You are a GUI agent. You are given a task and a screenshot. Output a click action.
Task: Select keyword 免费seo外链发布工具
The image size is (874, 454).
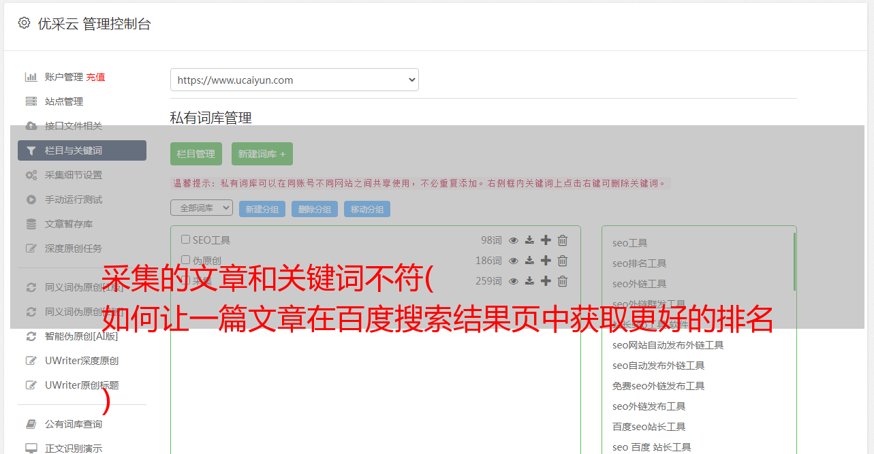click(x=658, y=386)
